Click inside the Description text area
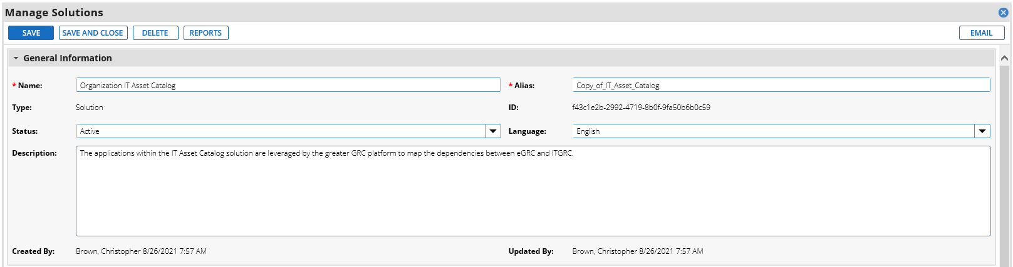This screenshot has height=267, width=1013. 533,191
